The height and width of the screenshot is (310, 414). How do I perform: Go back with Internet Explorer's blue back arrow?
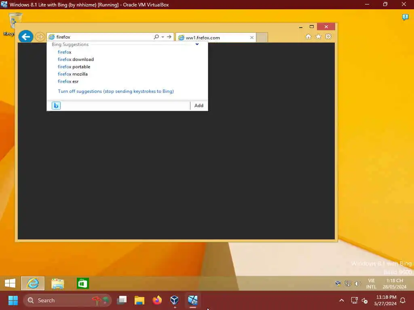point(25,36)
